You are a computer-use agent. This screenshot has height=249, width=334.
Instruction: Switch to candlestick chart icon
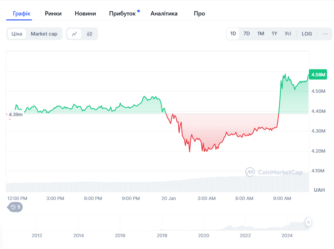click(x=90, y=34)
